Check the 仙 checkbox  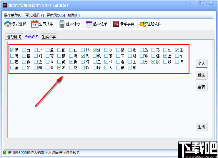pos(71,50)
